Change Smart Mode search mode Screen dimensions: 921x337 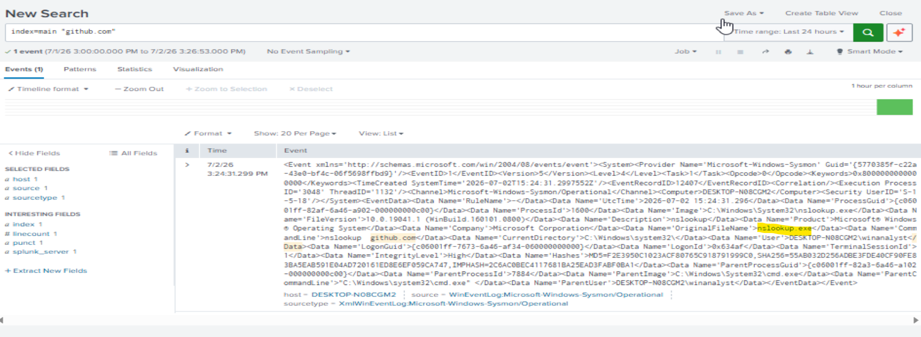click(870, 51)
